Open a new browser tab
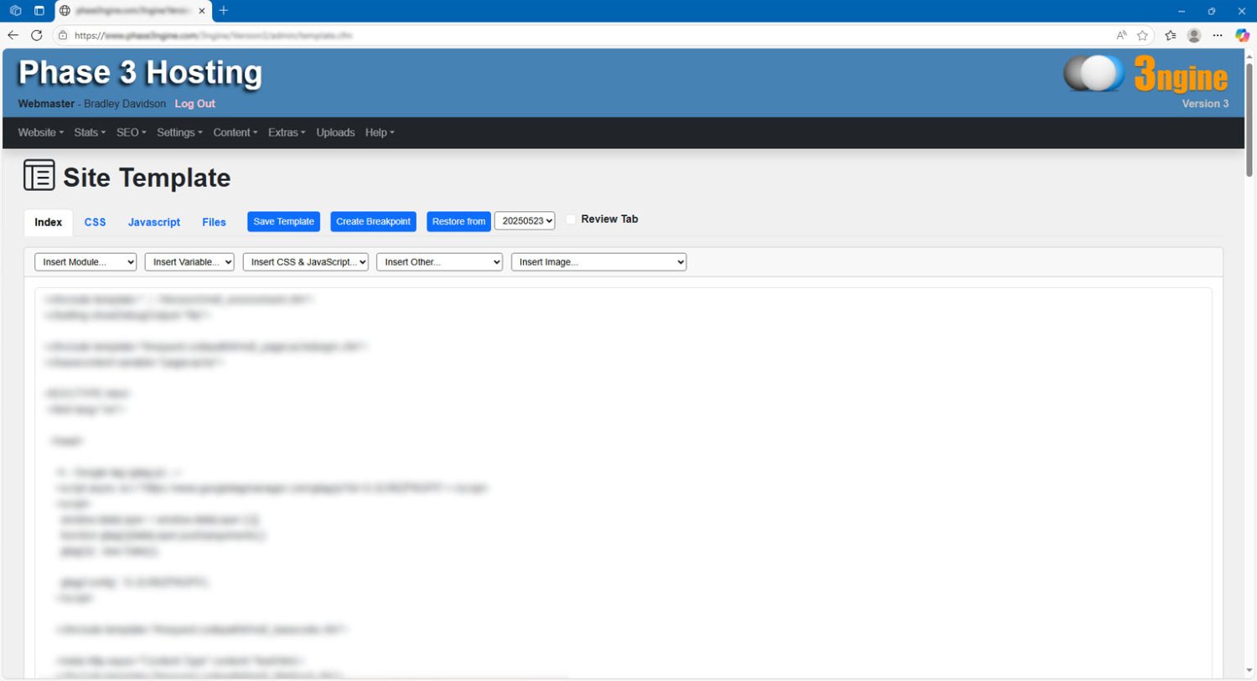1257x681 pixels. pos(224,11)
